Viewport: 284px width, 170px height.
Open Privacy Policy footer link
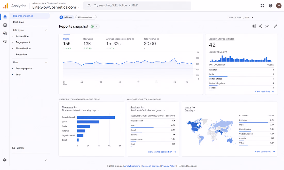pyautogui.click(x=168, y=166)
